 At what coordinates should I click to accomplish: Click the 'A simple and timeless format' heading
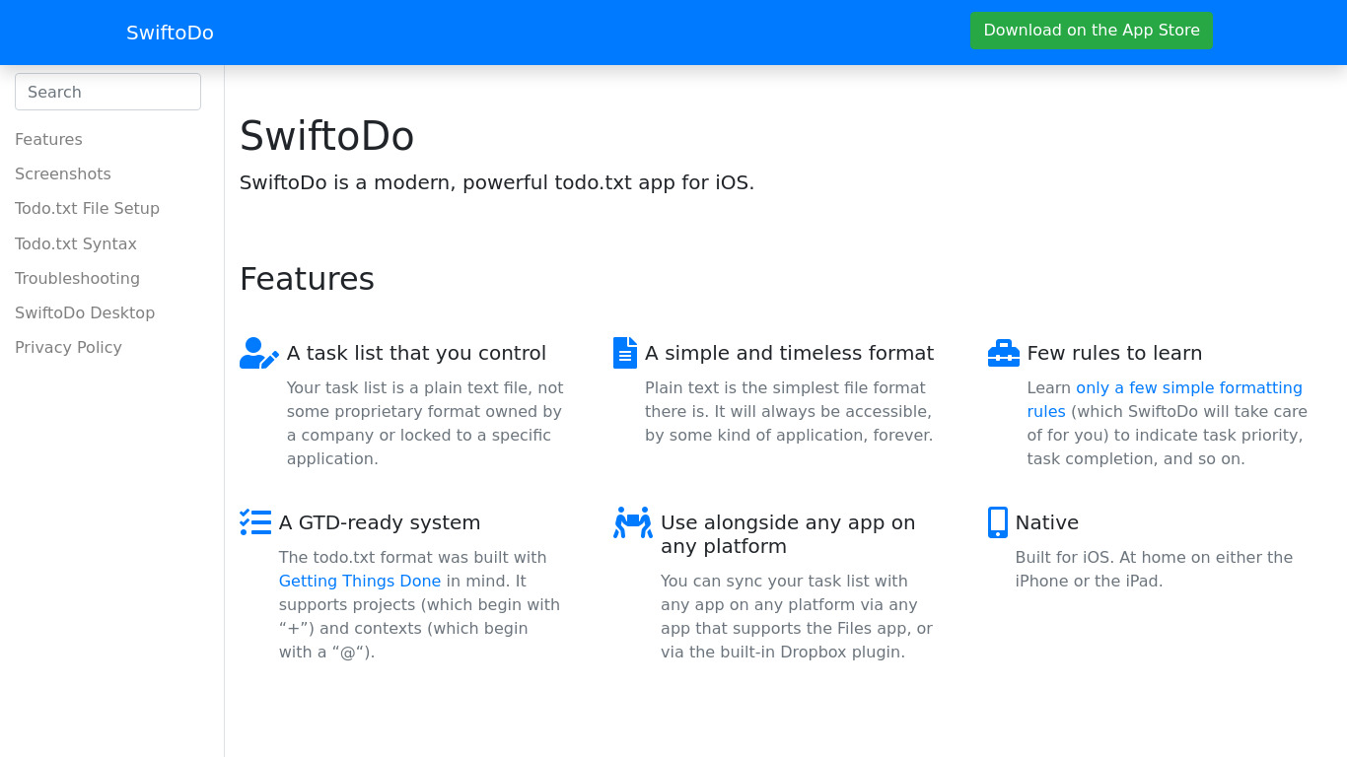click(x=789, y=353)
